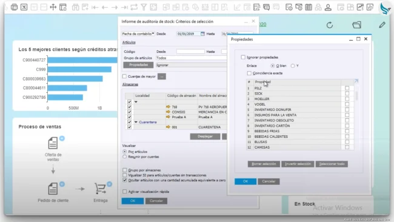Screen dimensions: 394x222
Task: Click the bar chart with pencil toolbar icon
Action: (x=370, y=7)
